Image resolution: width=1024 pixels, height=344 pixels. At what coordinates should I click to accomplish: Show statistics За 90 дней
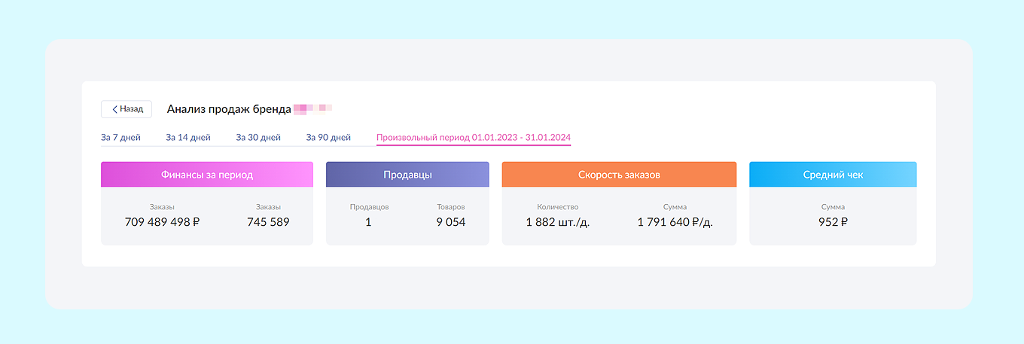(x=328, y=138)
